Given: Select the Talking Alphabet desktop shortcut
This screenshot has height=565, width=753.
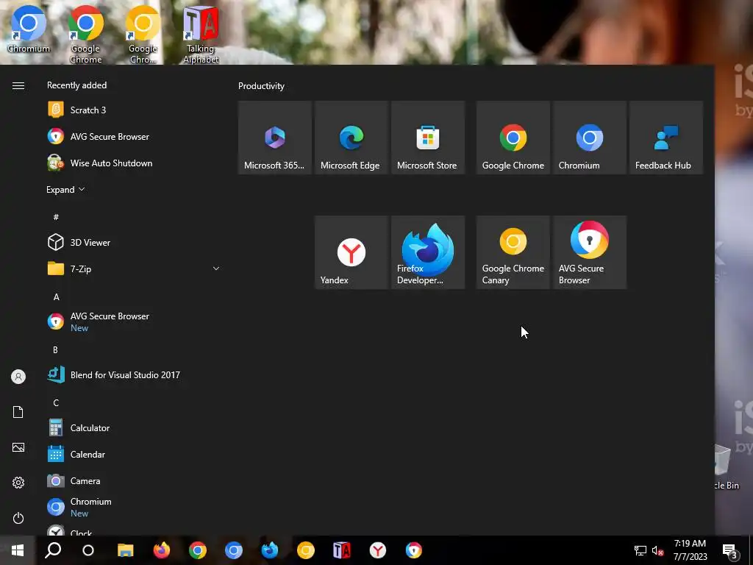Looking at the screenshot, I should pyautogui.click(x=201, y=35).
